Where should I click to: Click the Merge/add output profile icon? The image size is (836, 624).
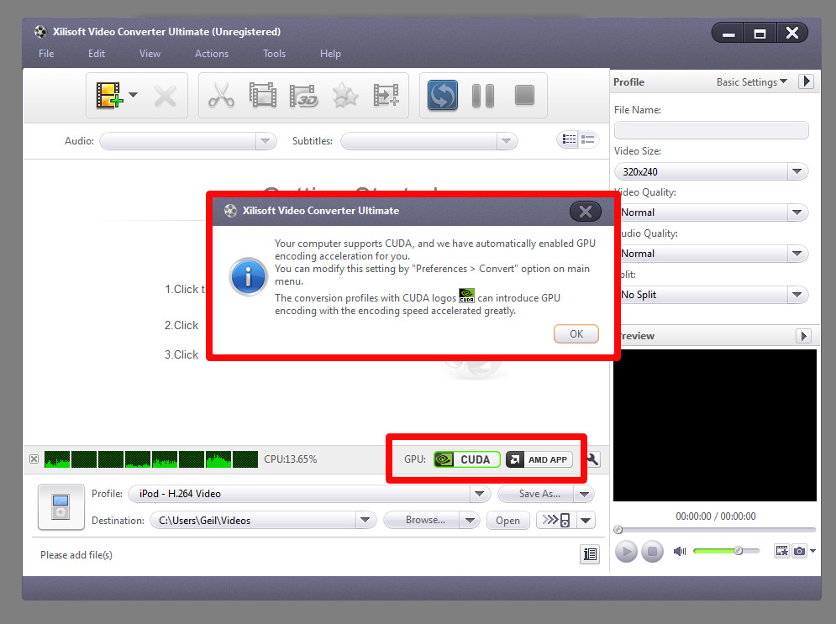pos(386,96)
